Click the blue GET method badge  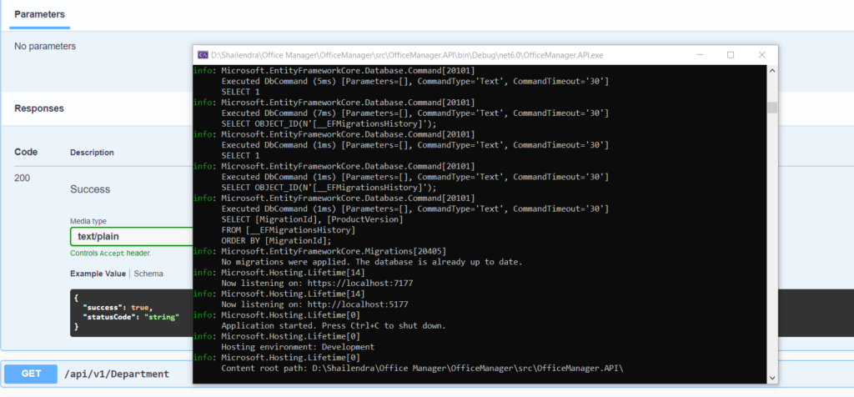(x=31, y=374)
